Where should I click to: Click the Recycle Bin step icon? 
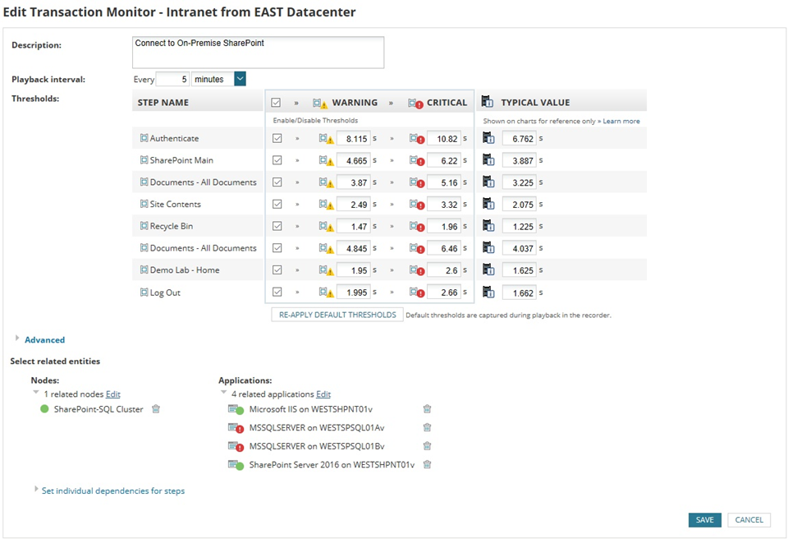point(144,226)
